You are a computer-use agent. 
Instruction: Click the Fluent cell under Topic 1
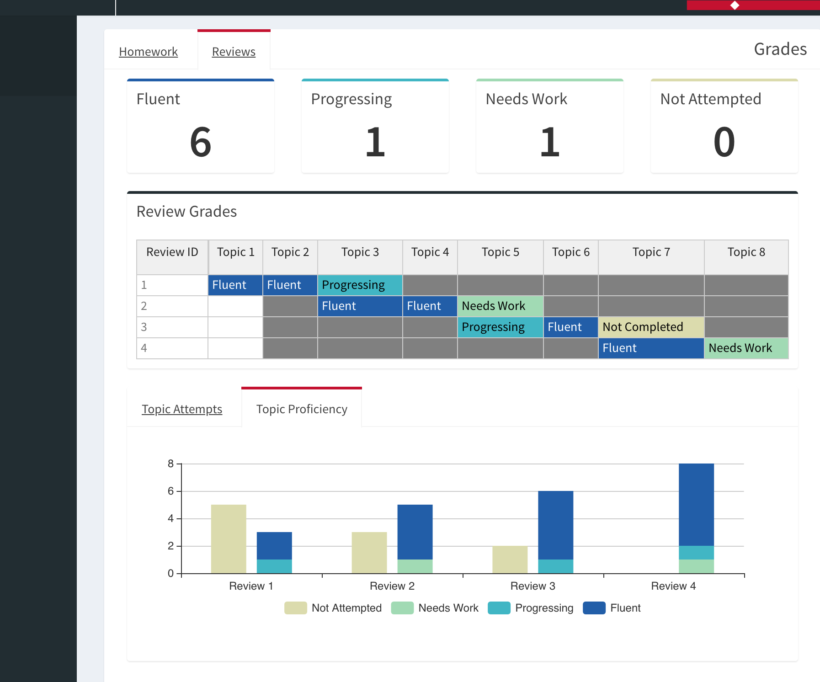click(x=234, y=285)
